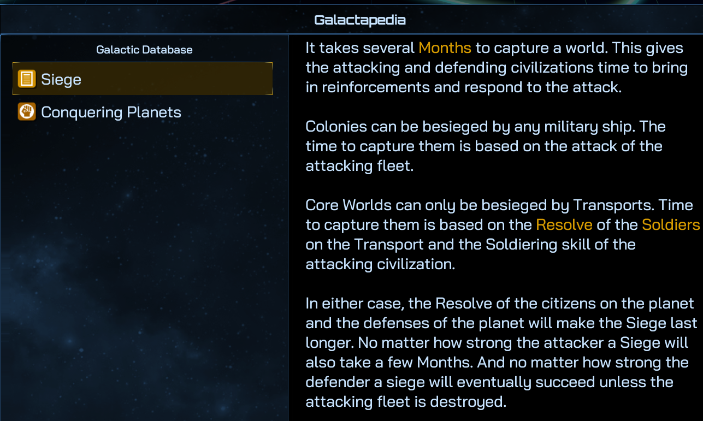Click the text 'attacking fleet is destroyed'
This screenshot has height=421, width=703.
[406, 402]
